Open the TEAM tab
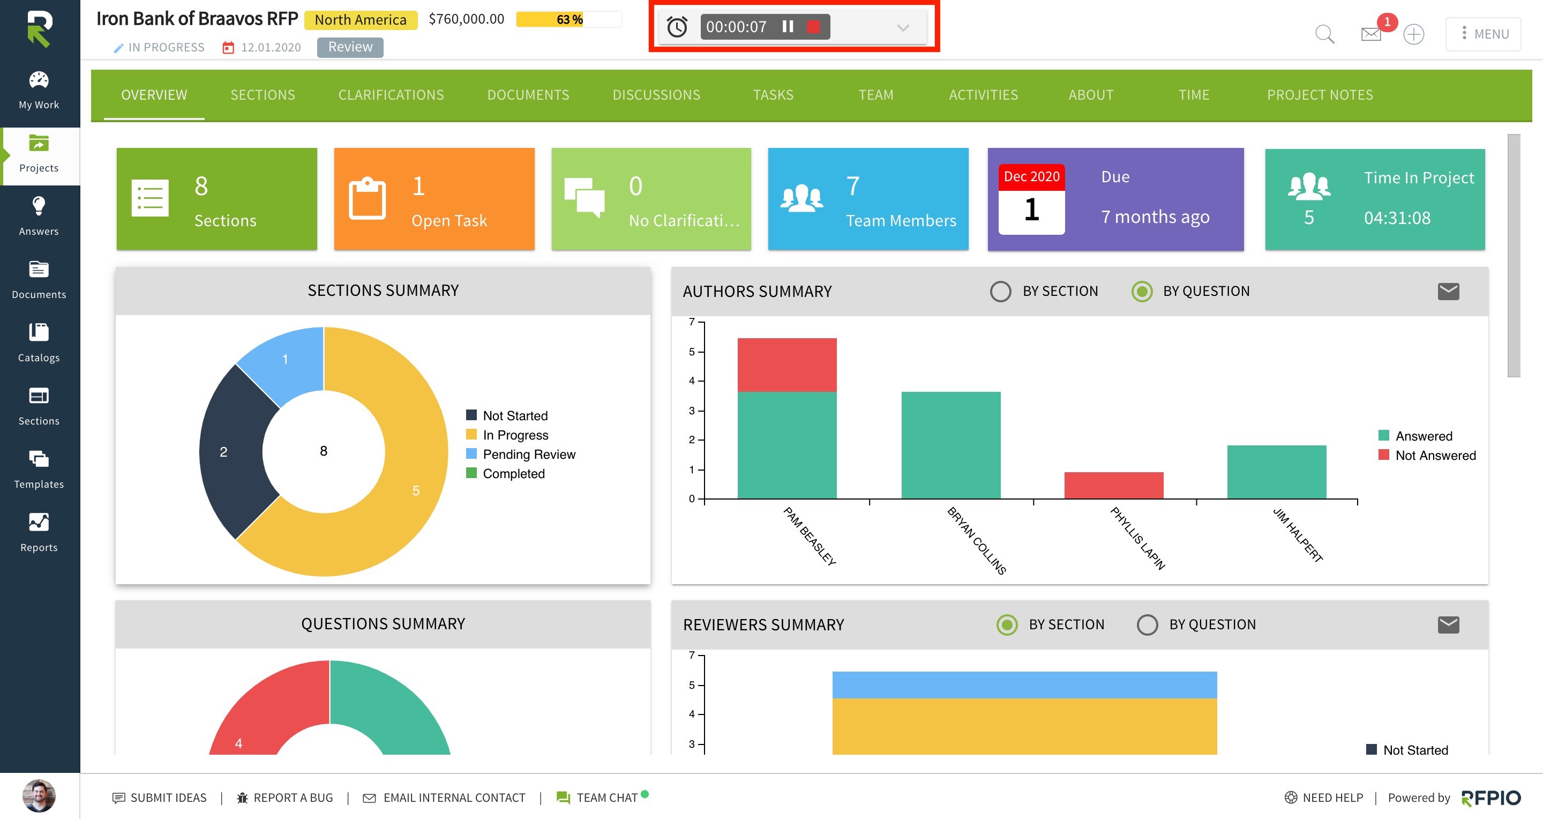This screenshot has width=1543, height=819. 876,95
